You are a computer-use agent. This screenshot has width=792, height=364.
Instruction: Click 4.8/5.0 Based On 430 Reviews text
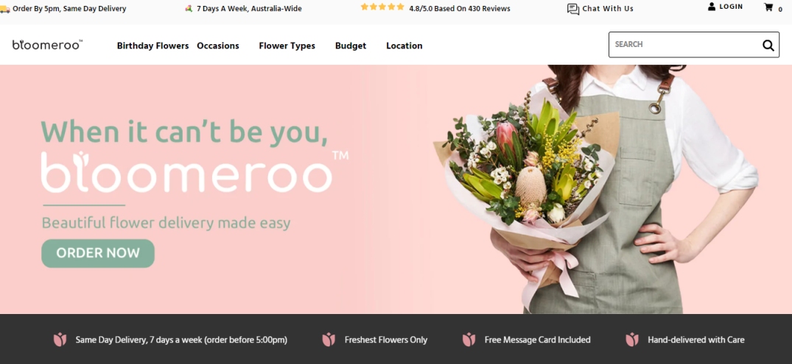click(x=460, y=9)
